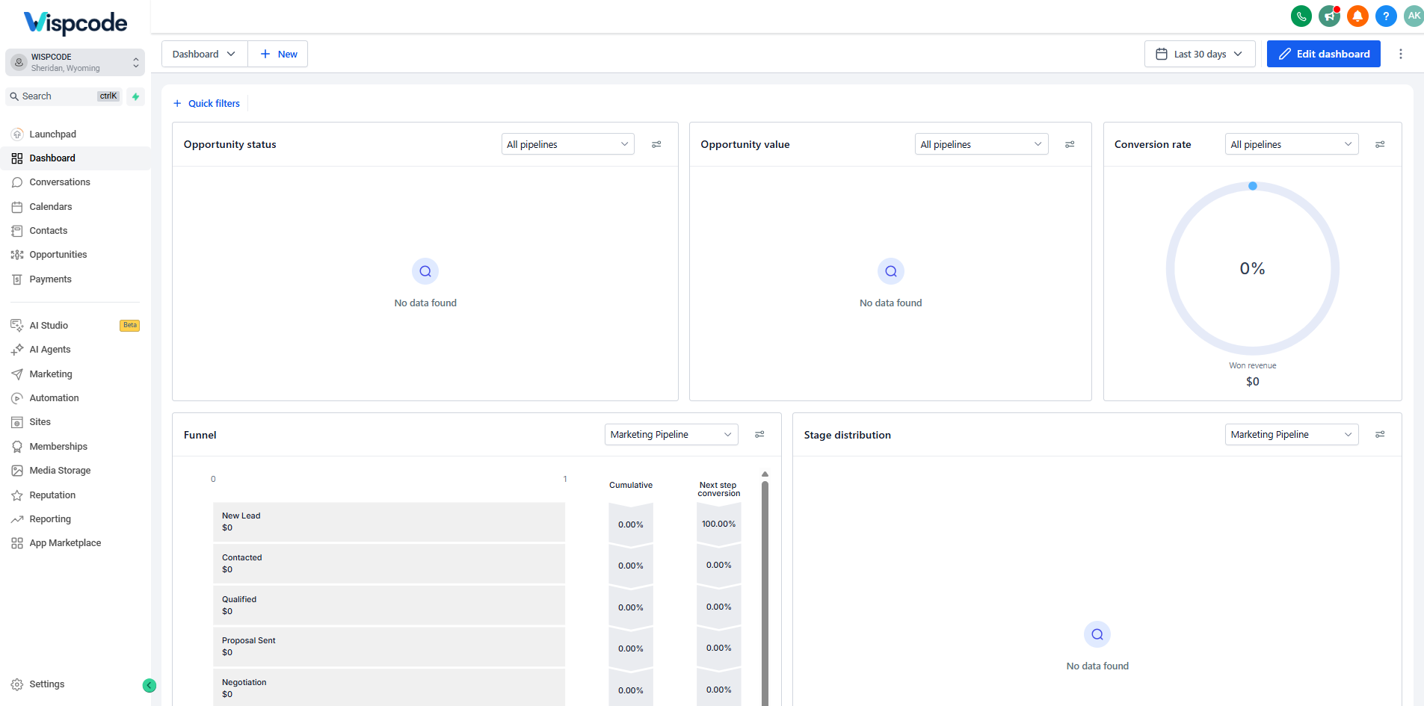Open the orange notifications bell

[x=1357, y=16]
